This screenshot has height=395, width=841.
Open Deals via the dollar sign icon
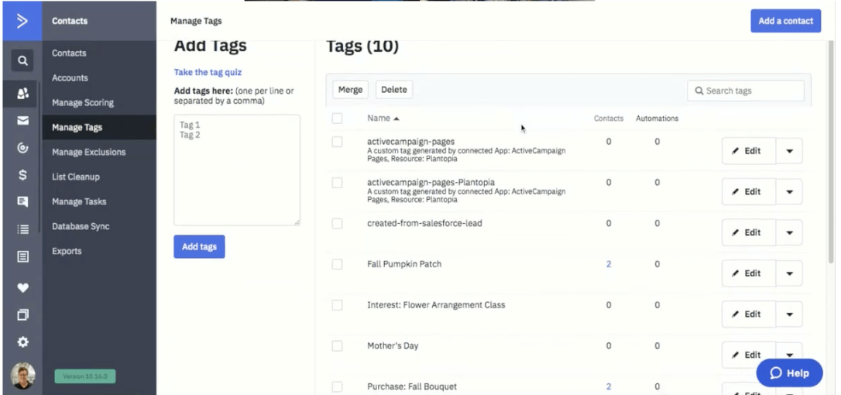tap(23, 175)
